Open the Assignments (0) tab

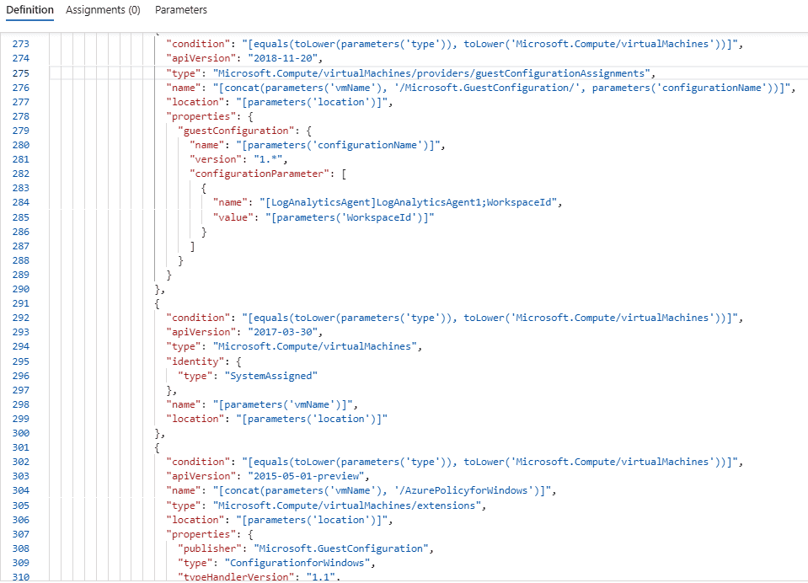[103, 10]
